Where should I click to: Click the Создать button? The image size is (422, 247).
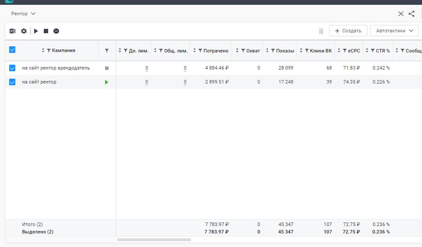(348, 31)
